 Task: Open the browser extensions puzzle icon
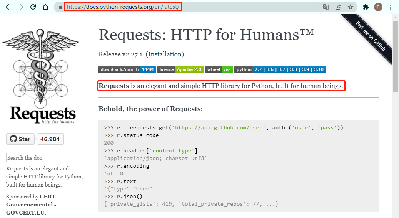(366, 7)
